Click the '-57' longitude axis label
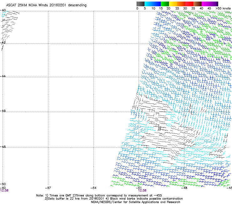Screen dimensions: 232x204 click(x=48, y=188)
